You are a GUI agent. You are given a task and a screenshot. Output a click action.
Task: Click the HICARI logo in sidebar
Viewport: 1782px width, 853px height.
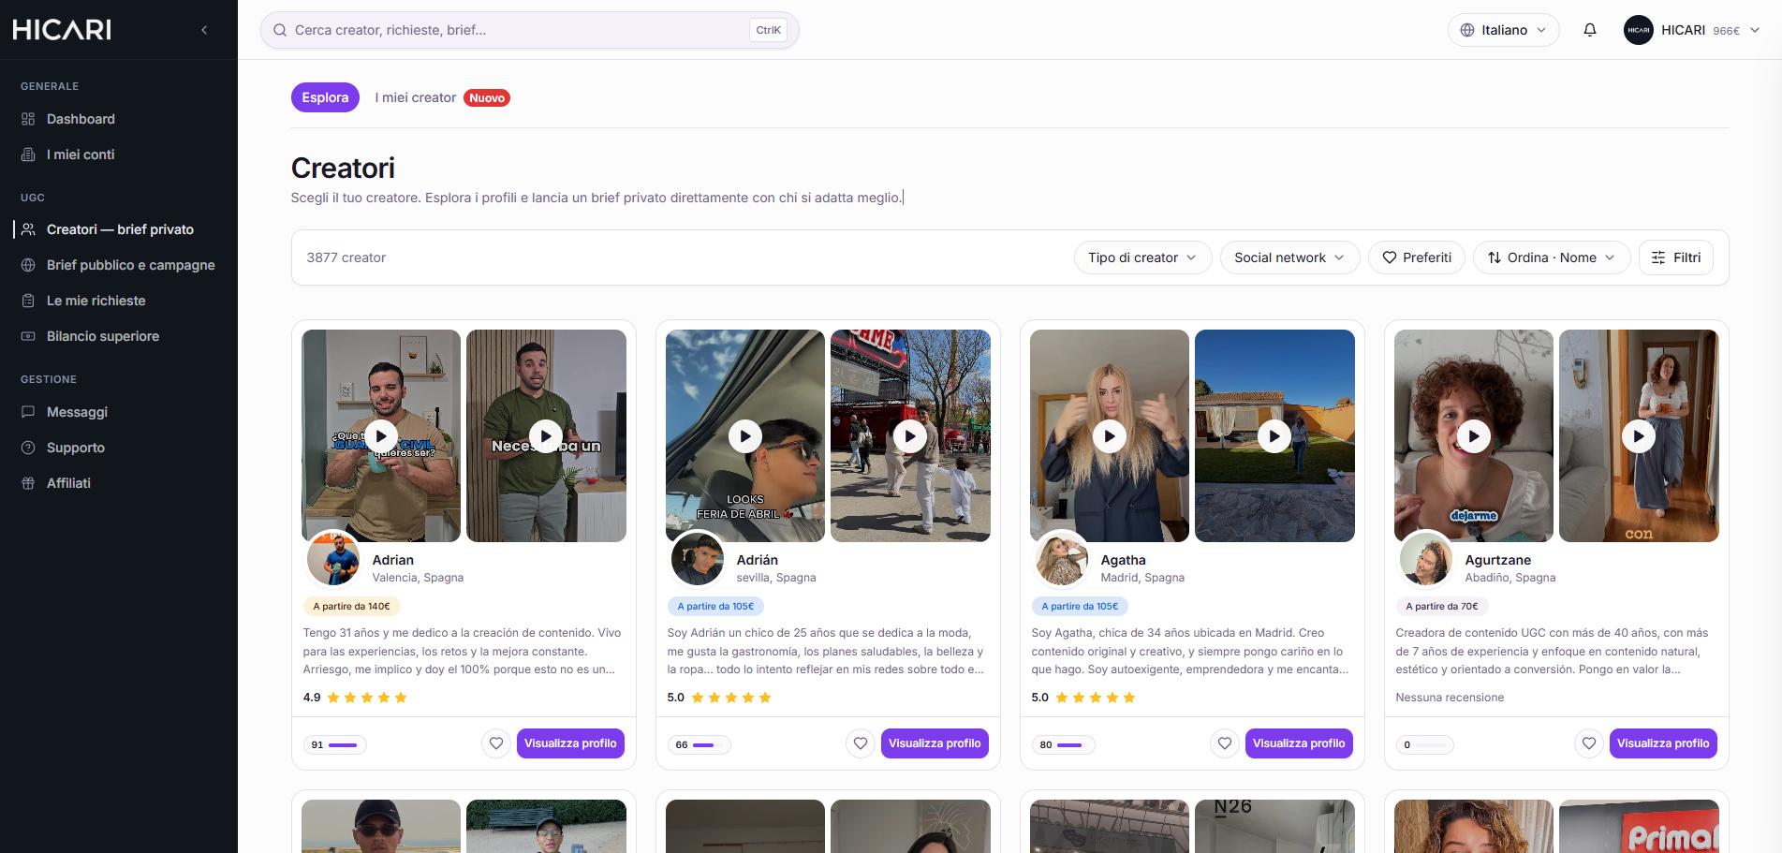pyautogui.click(x=62, y=30)
